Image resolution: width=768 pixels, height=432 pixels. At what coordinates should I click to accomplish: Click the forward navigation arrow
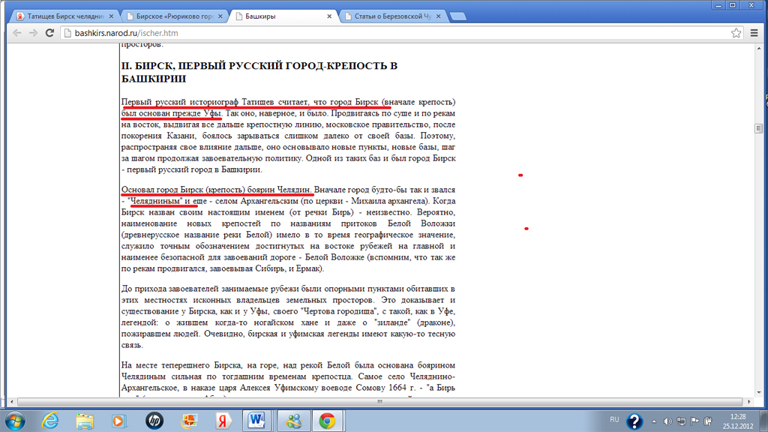pyautogui.click(x=33, y=33)
